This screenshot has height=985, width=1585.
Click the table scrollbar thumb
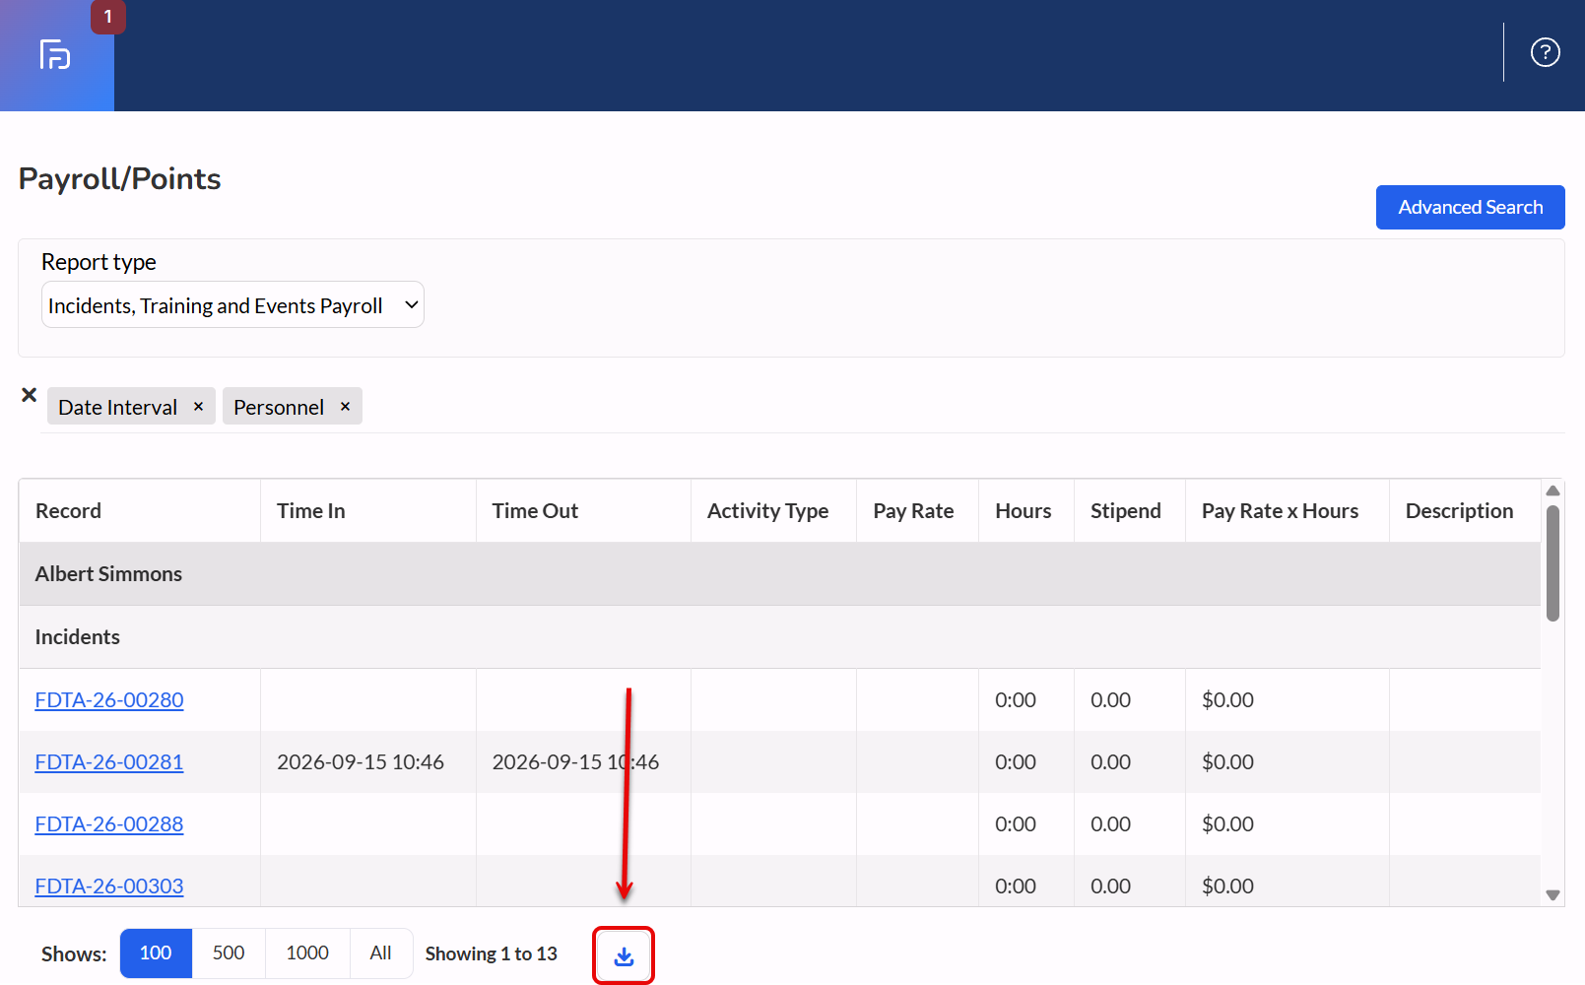(1552, 563)
